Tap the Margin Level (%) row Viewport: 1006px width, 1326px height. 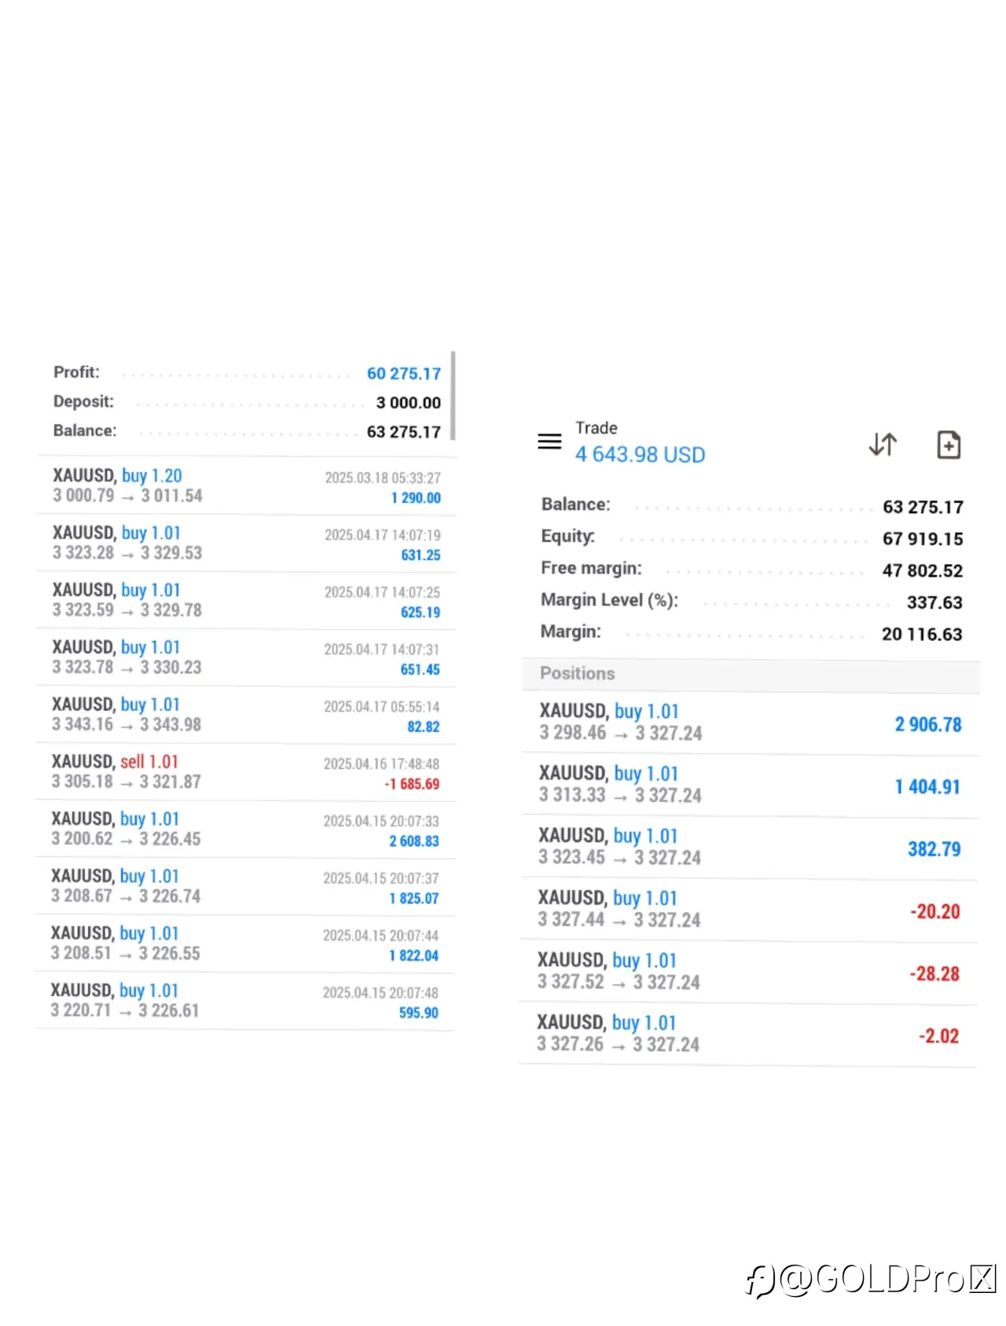[x=751, y=602]
